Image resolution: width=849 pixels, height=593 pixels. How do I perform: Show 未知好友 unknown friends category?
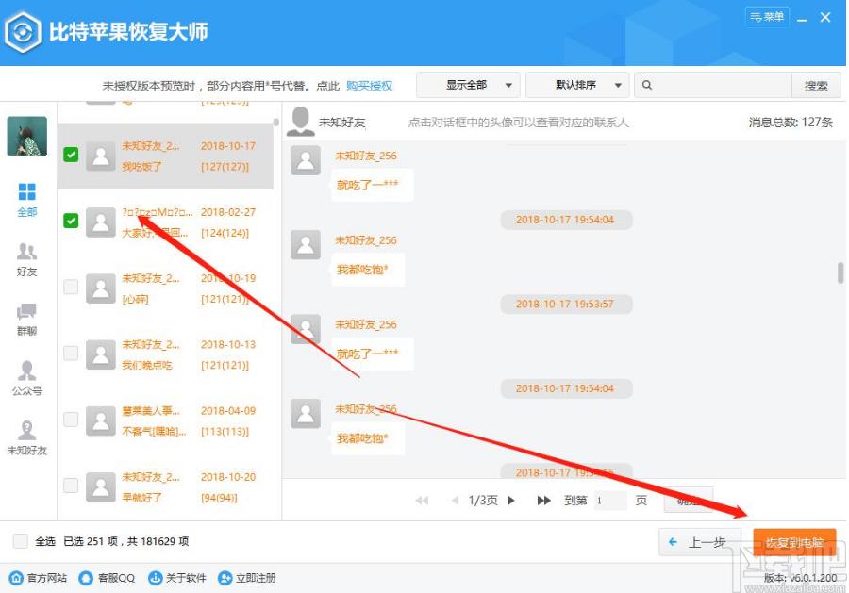(x=26, y=437)
